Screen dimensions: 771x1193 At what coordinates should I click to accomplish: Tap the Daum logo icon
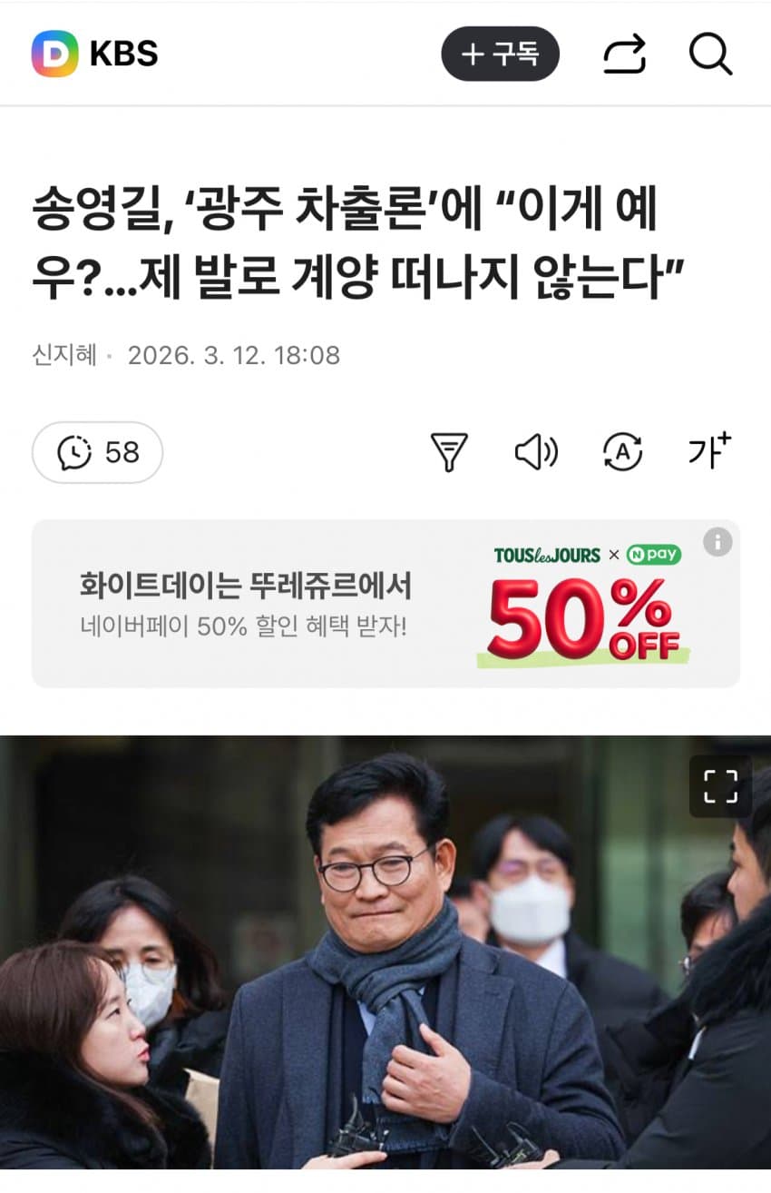click(x=54, y=54)
